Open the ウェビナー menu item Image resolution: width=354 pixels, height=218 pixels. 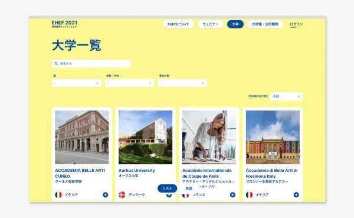point(211,24)
